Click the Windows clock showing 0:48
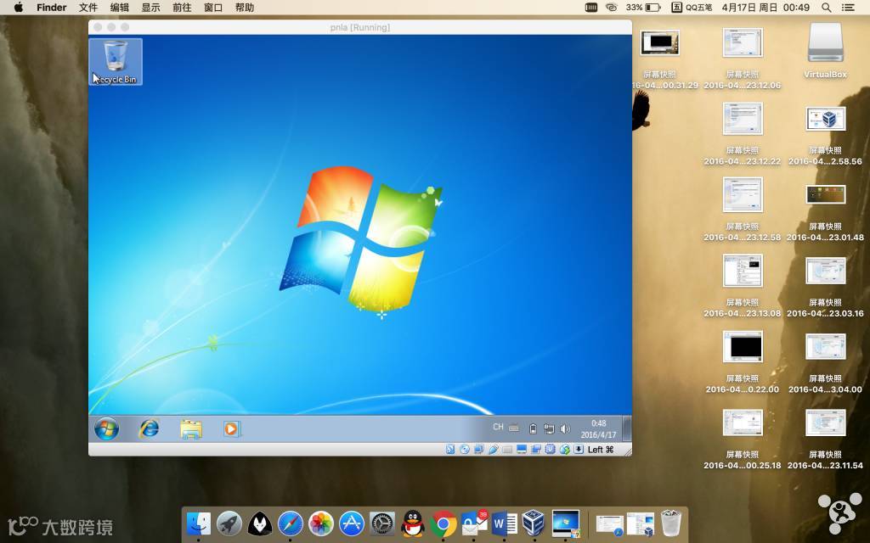The image size is (870, 543). (x=598, y=428)
